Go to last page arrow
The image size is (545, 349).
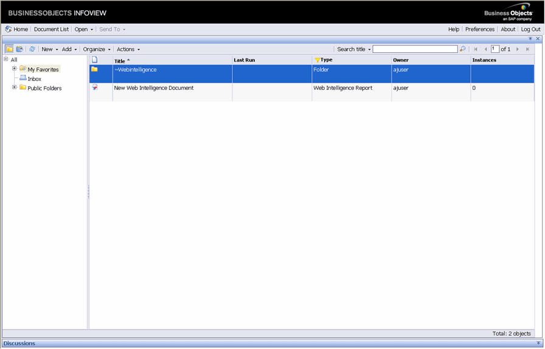click(x=527, y=49)
